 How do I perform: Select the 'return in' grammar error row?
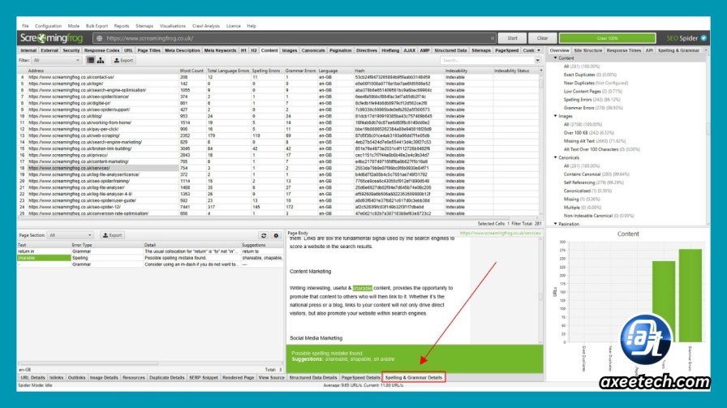[x=150, y=251]
